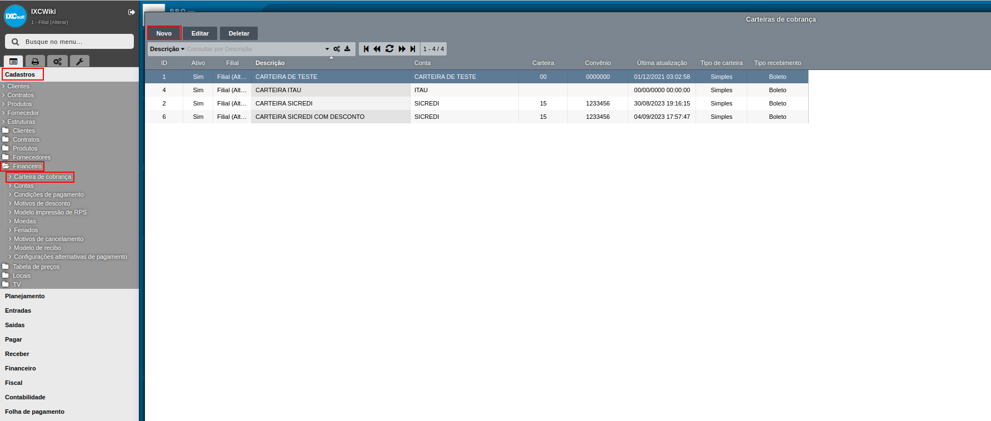This screenshot has height=421, width=991.
Task: Select the CARTEIRA ITAU row
Action: pyautogui.click(x=477, y=90)
